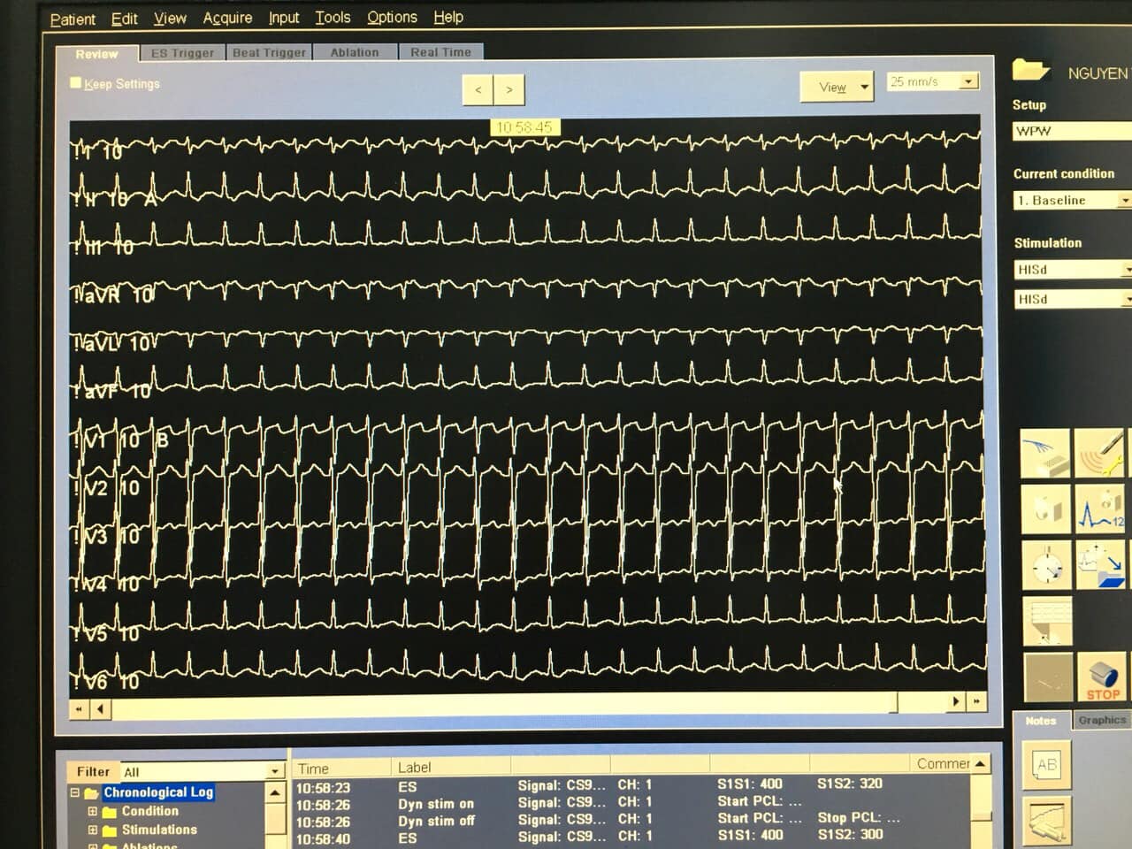Collapse the Chronological Log tree node
1132x849 pixels.
point(75,792)
